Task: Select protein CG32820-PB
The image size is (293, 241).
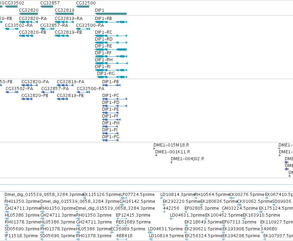Action: (x=27, y=99)
